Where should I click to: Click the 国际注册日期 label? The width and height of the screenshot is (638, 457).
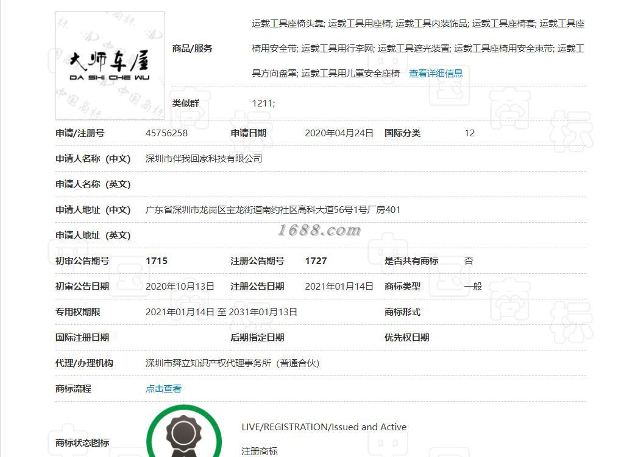click(82, 338)
